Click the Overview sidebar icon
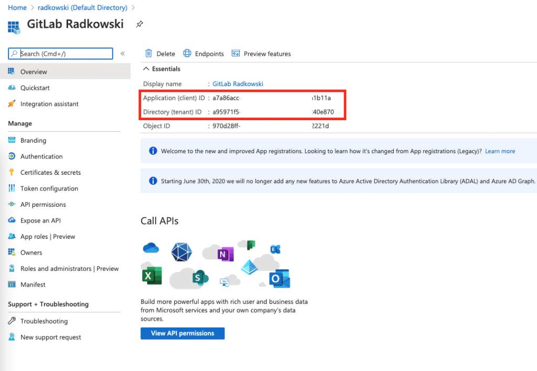537x371 pixels. [x=12, y=71]
